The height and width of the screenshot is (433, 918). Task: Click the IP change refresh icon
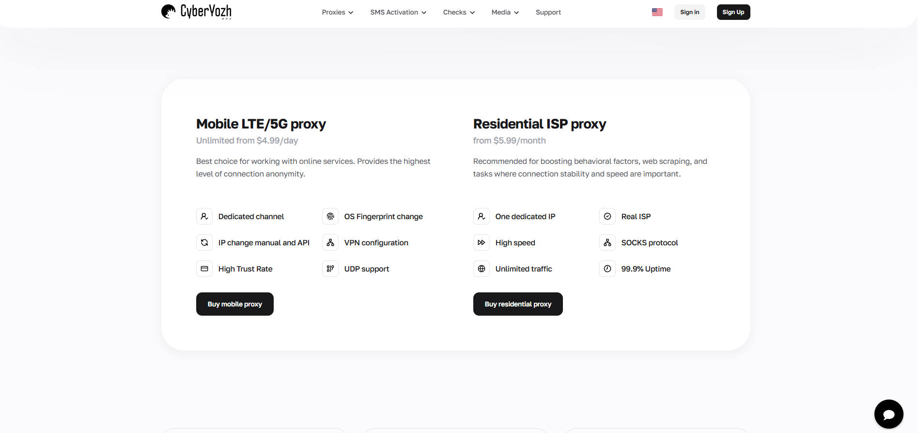pyautogui.click(x=204, y=242)
